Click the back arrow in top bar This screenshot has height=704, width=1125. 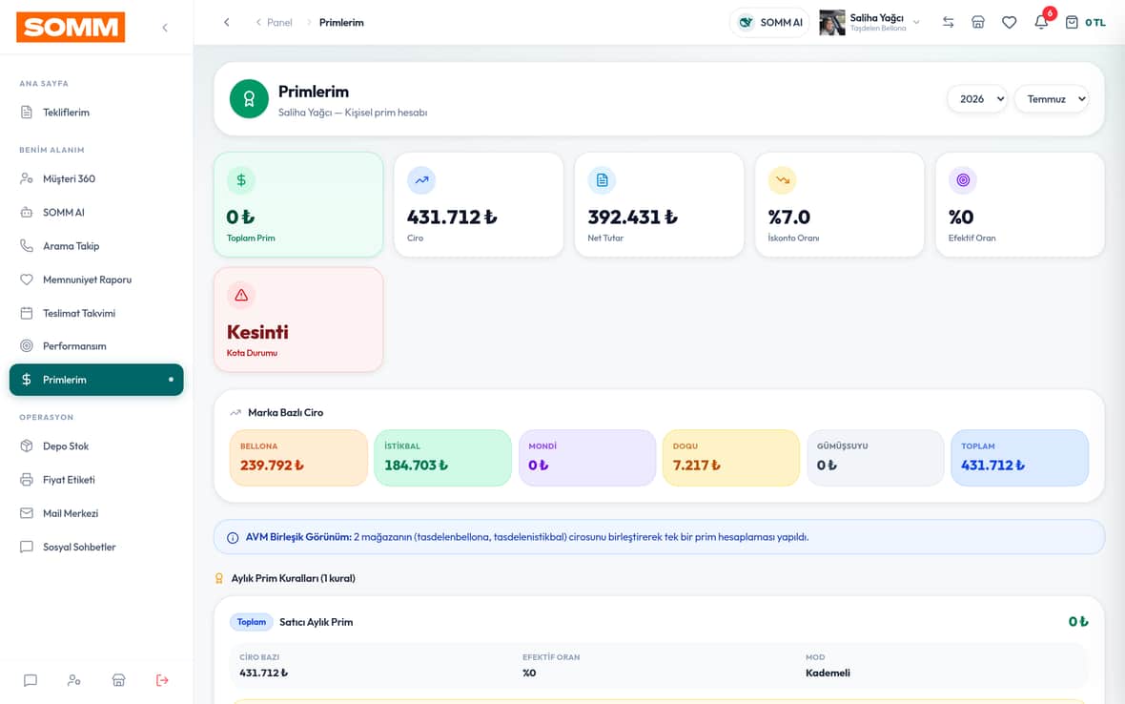coord(227,22)
